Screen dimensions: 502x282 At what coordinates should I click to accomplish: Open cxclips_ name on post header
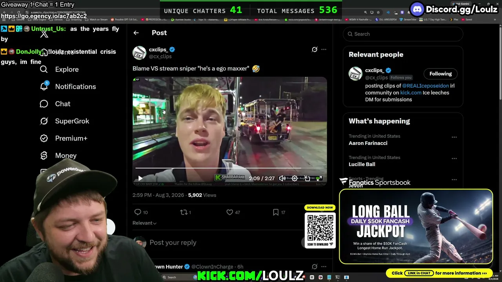(x=158, y=49)
